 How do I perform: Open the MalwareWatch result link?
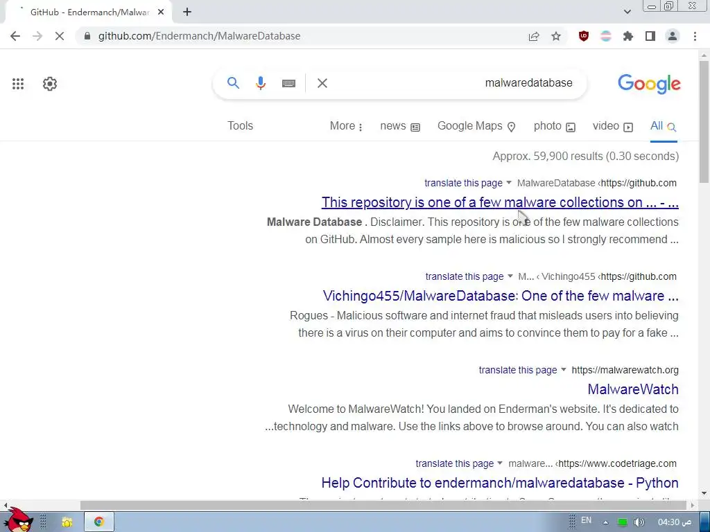[633, 389]
